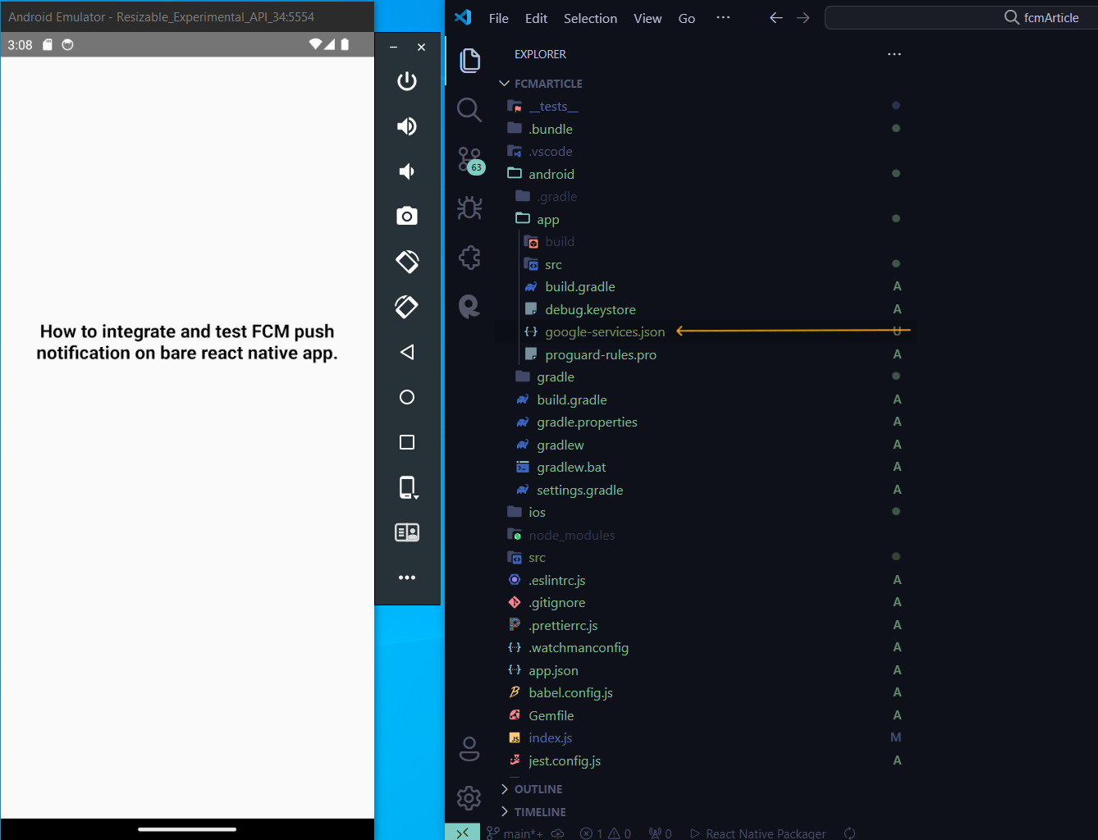
Task: Expand the build folder inside app
Action: [x=706, y=242]
